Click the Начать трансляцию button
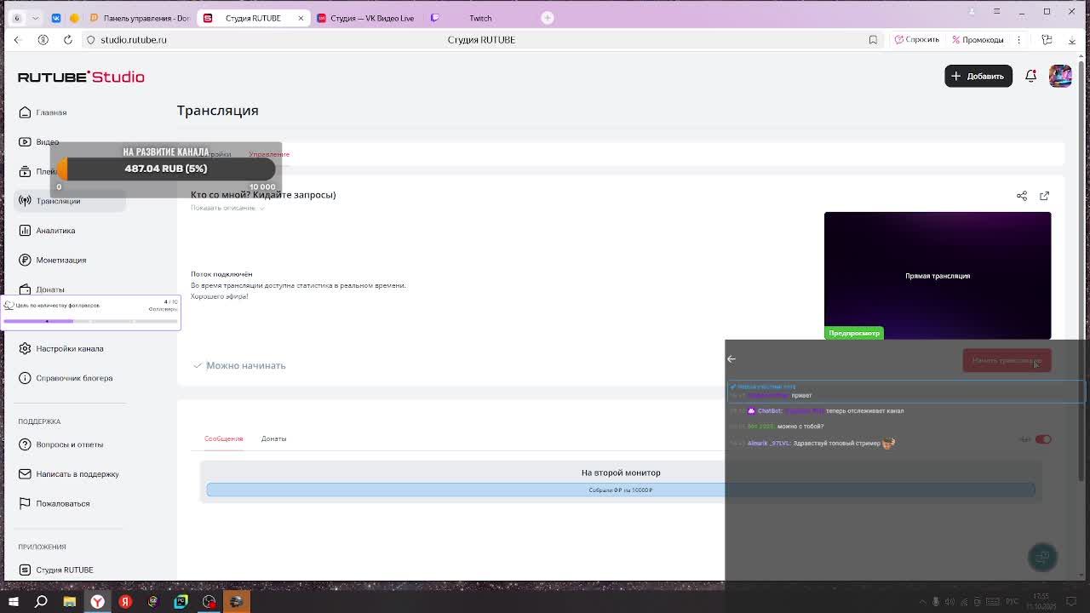1090x613 pixels. tap(1007, 360)
